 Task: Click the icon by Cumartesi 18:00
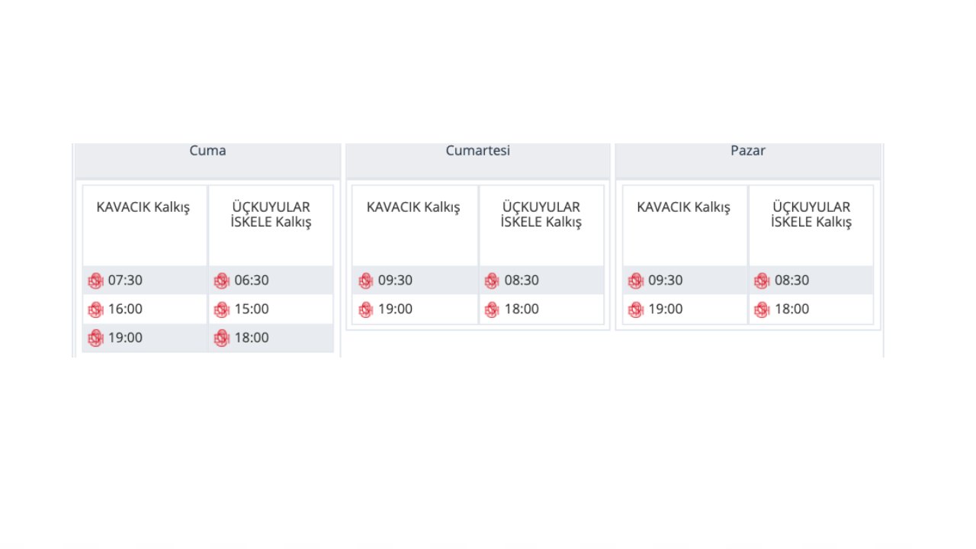pyautogui.click(x=492, y=310)
